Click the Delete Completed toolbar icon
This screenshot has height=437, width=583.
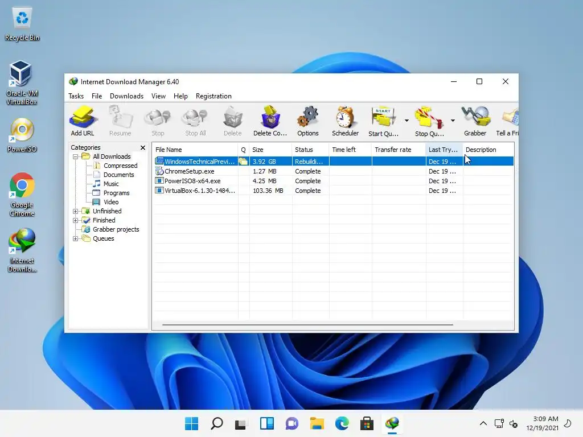(x=270, y=121)
